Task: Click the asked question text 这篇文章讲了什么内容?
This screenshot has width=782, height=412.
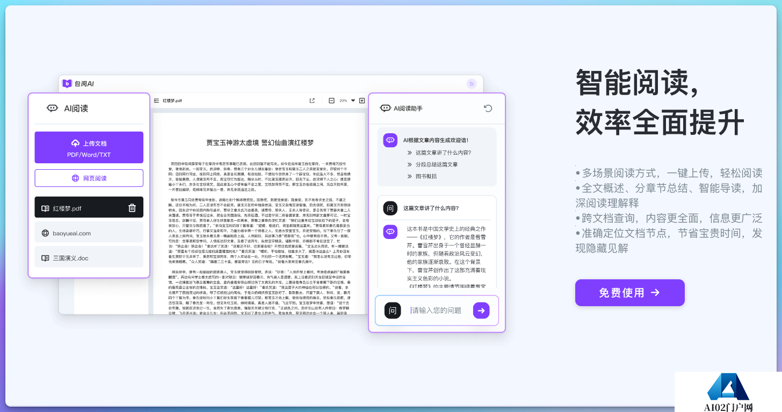Action: pos(431,208)
